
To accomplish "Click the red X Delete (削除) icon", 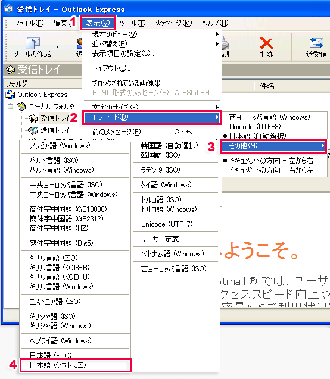I will coord(266,43).
